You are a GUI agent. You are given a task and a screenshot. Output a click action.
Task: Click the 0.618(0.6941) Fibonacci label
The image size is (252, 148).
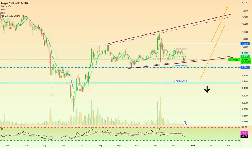(180, 66)
